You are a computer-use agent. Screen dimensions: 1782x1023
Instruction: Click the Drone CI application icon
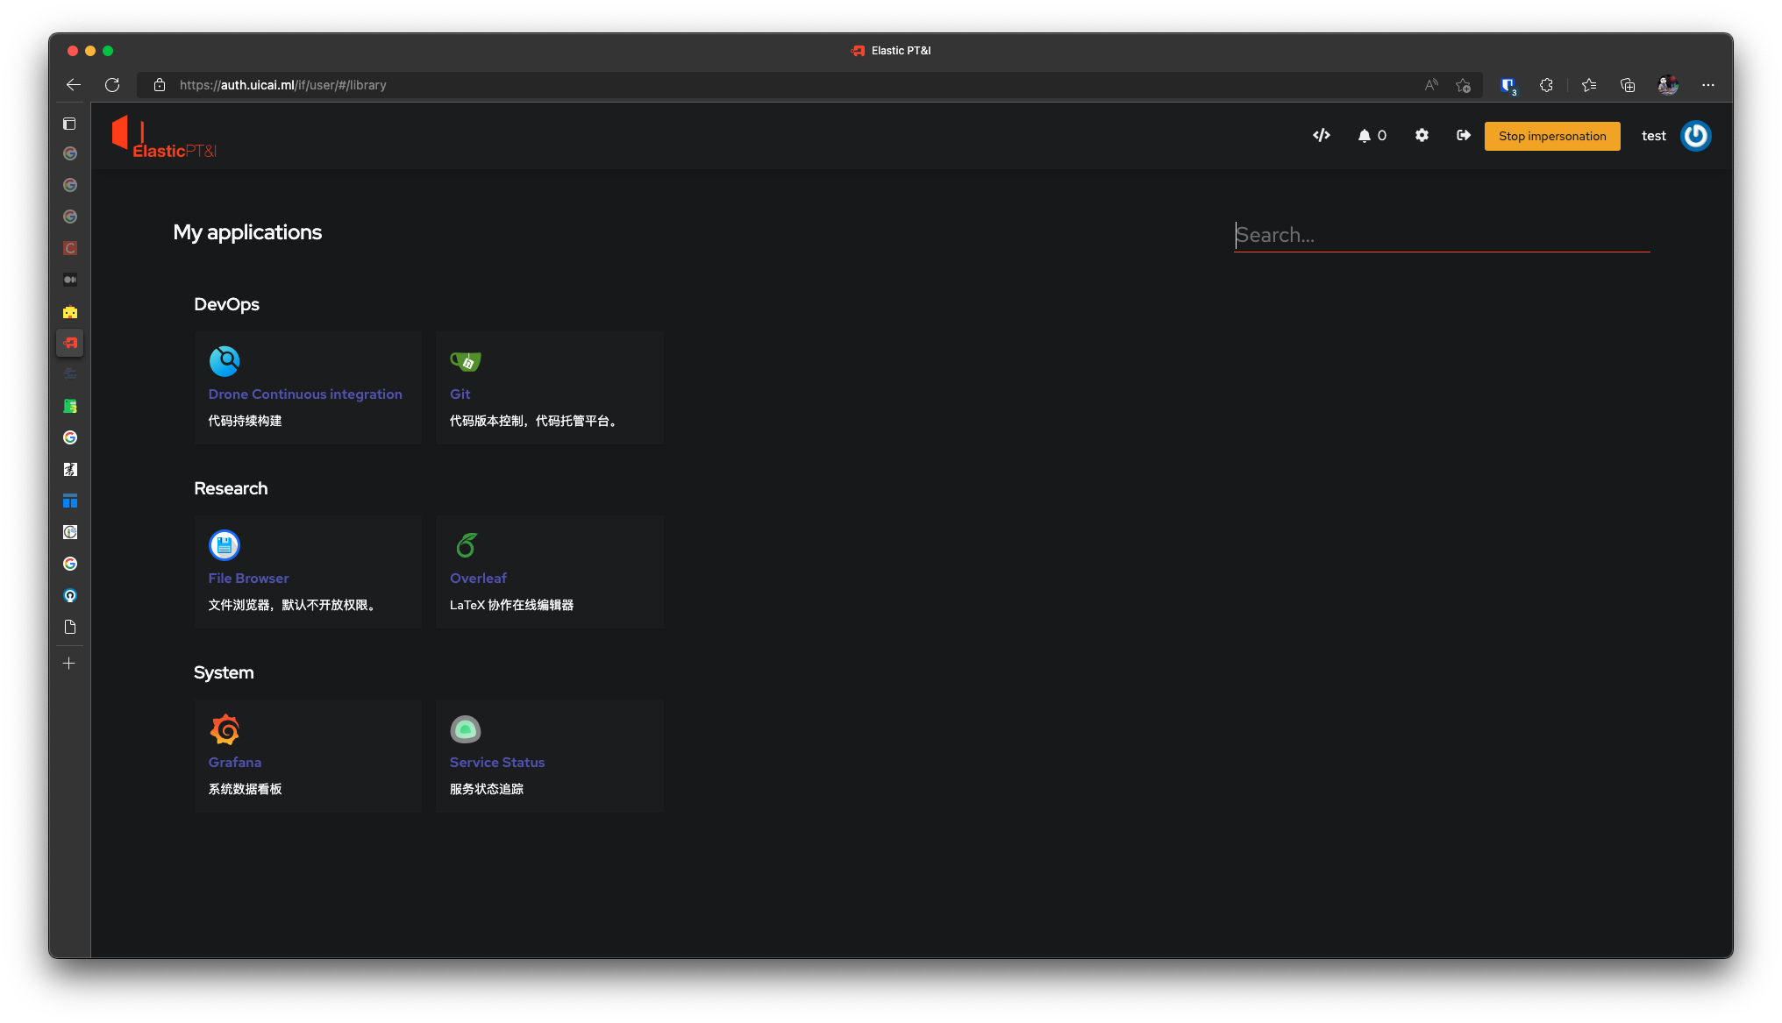point(225,361)
